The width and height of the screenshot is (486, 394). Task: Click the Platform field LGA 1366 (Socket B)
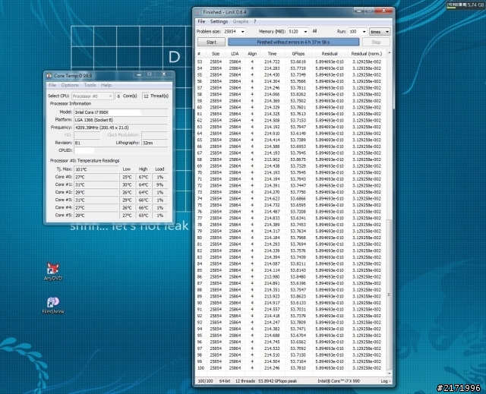click(121, 120)
